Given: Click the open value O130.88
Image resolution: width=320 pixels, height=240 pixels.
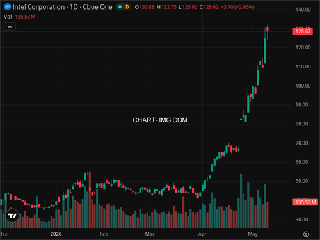Looking at the screenshot, I should [145, 7].
